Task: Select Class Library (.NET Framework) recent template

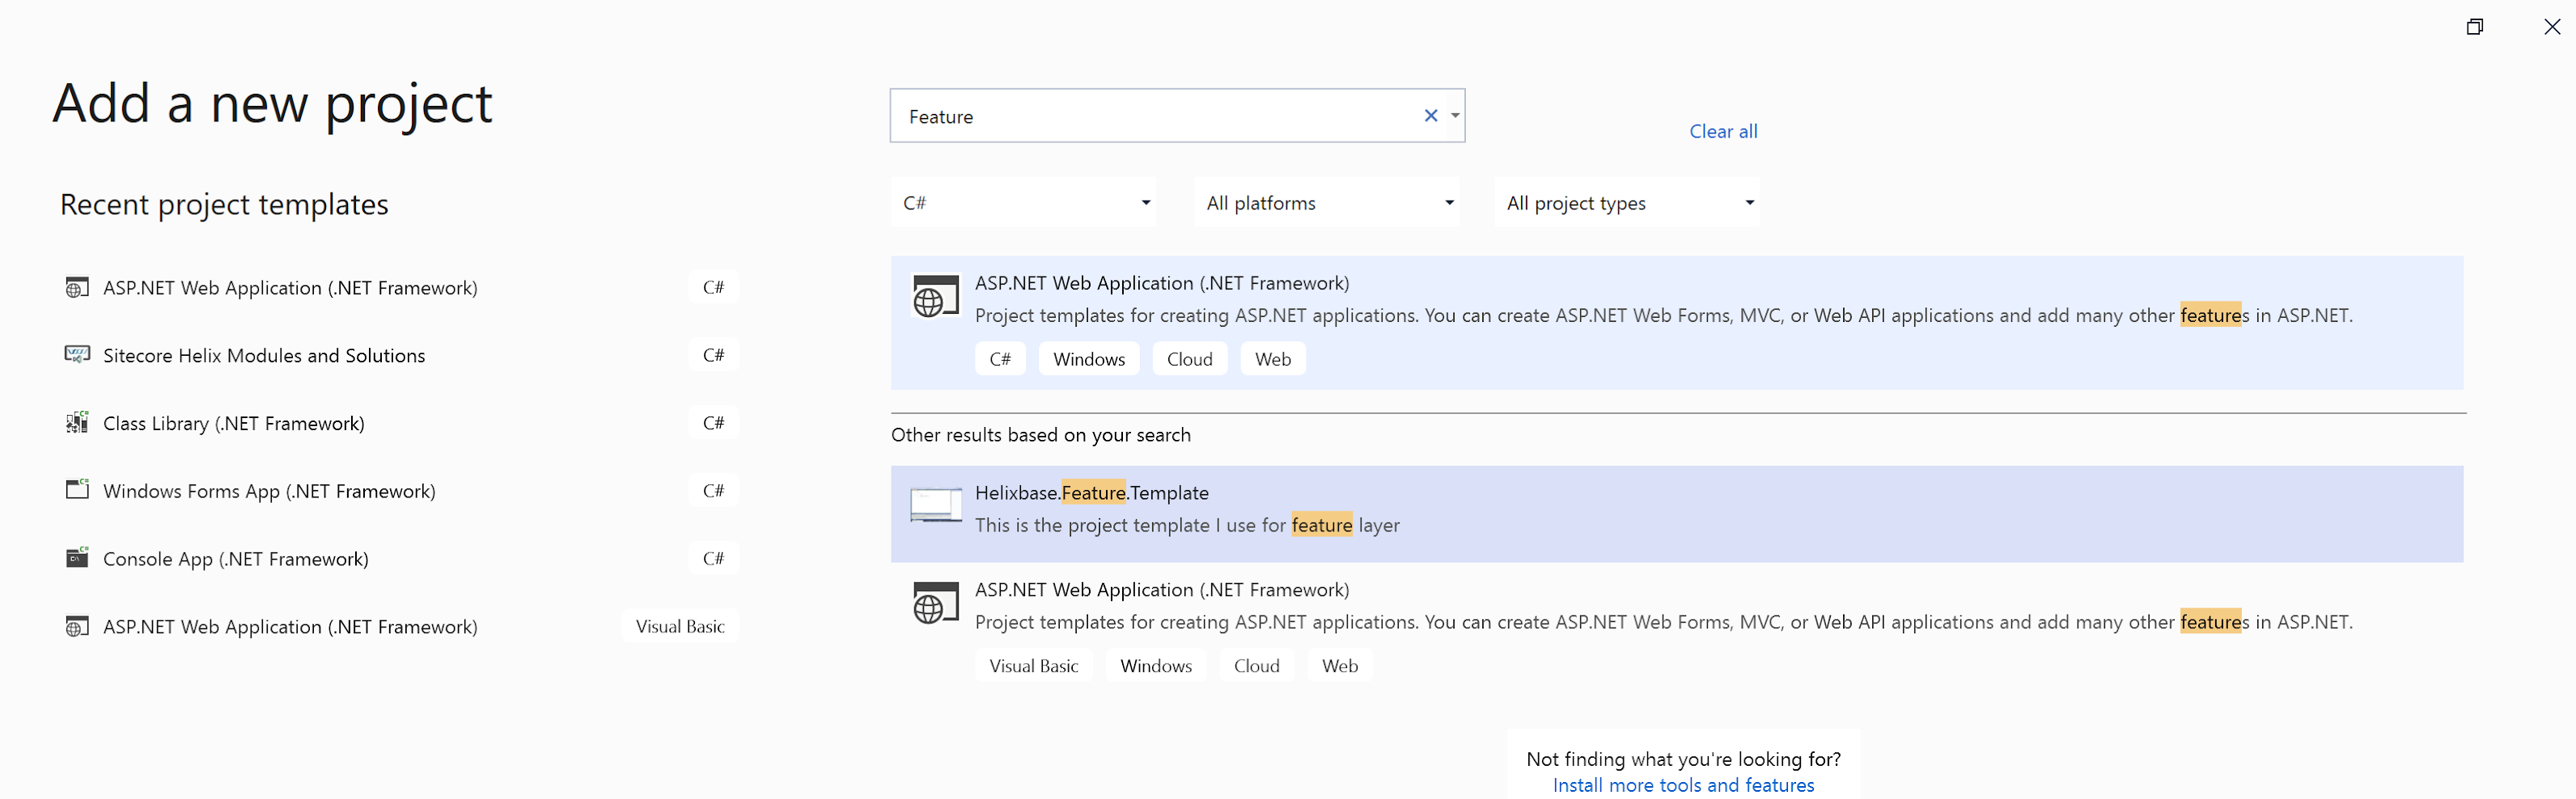Action: tap(400, 423)
